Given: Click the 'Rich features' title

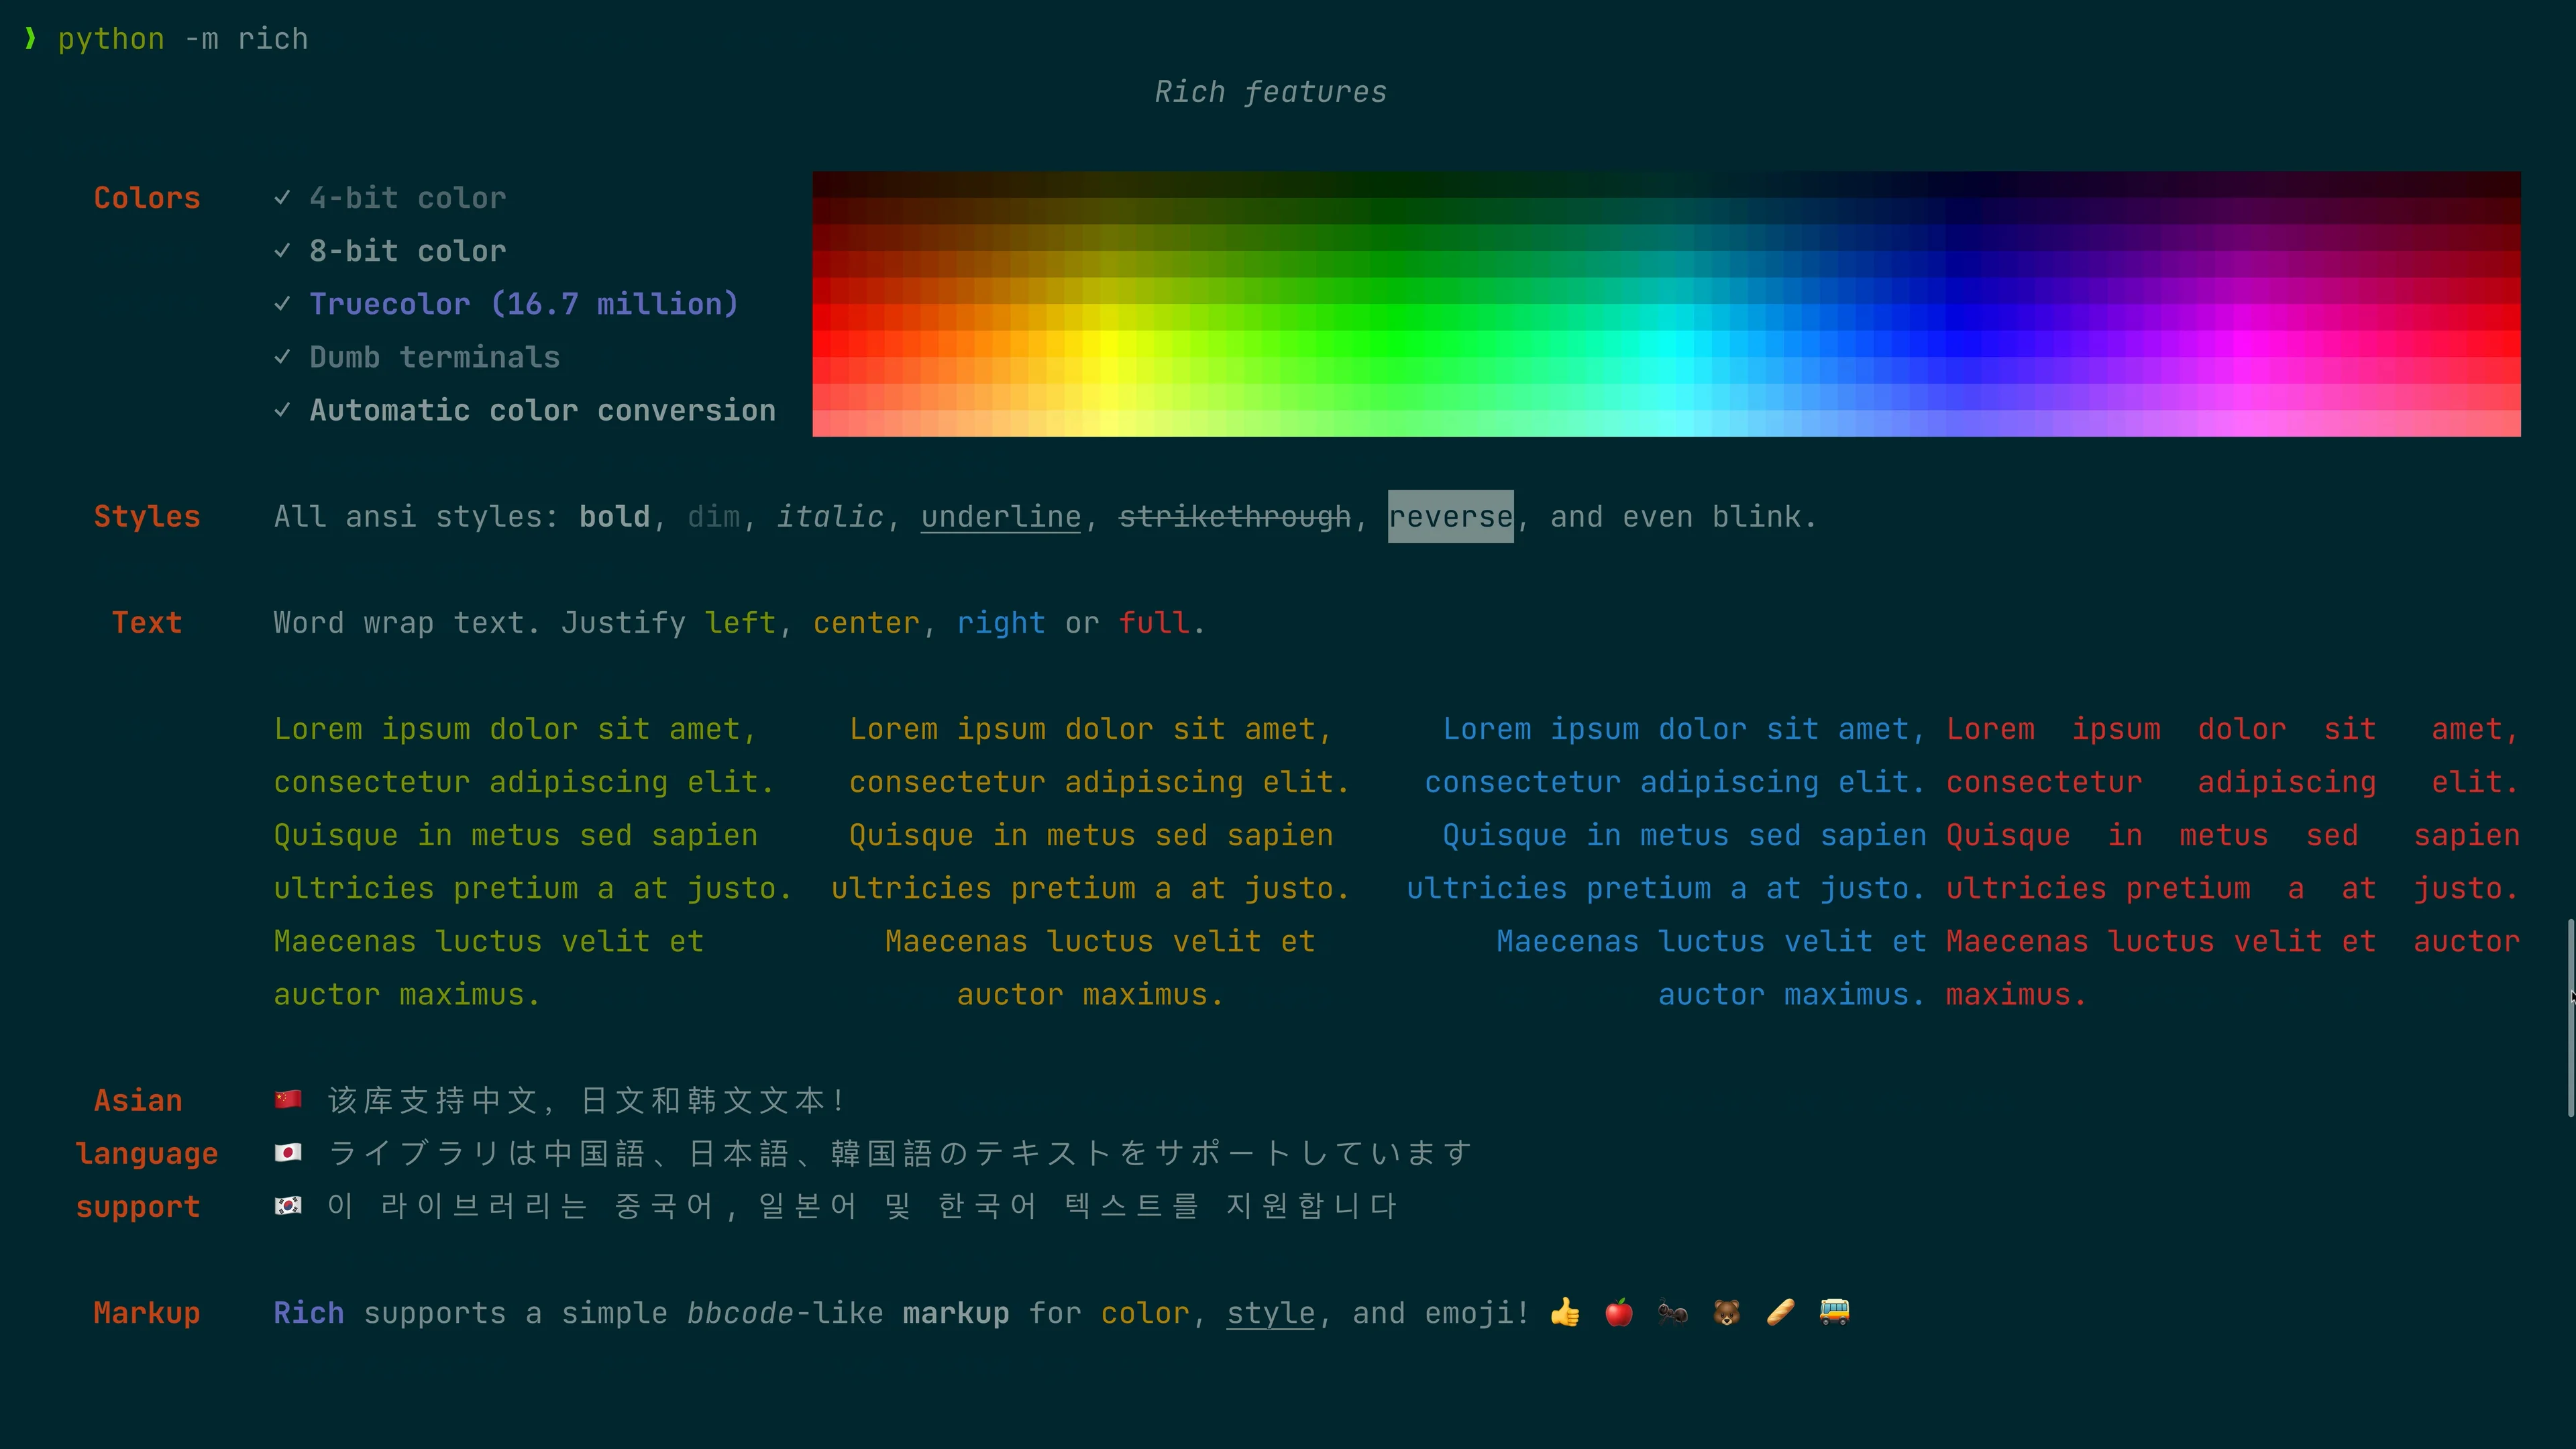Looking at the screenshot, I should [1270, 92].
